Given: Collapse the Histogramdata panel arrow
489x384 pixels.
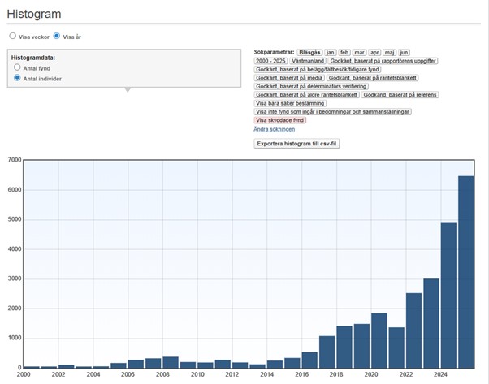Looking at the screenshot, I should [125, 89].
